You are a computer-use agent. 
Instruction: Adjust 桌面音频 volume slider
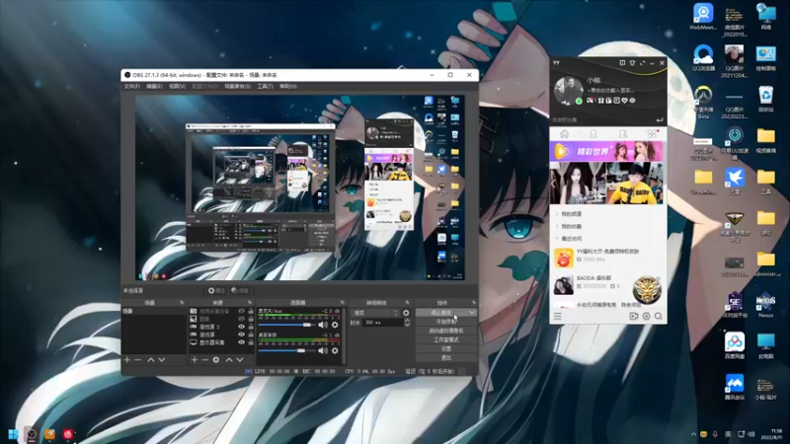coord(285,350)
